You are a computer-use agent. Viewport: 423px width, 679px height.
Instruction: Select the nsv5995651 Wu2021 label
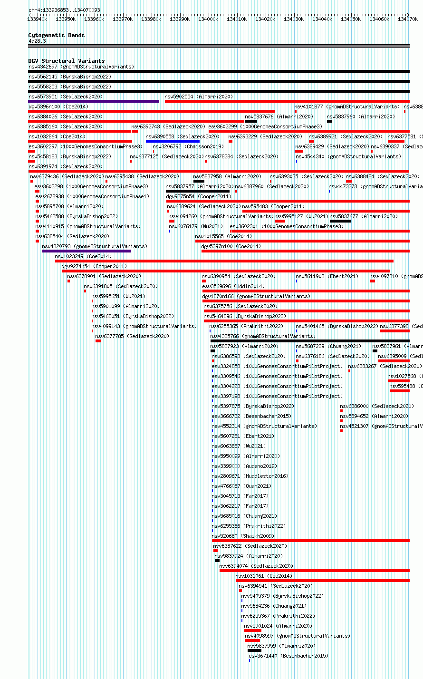tap(118, 296)
